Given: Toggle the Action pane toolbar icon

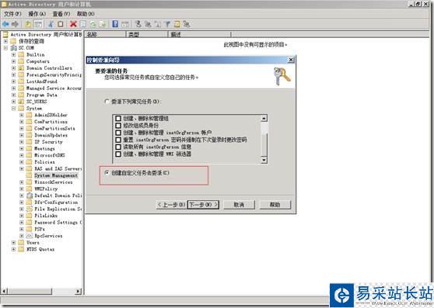Looking at the screenshot, I should [125, 24].
